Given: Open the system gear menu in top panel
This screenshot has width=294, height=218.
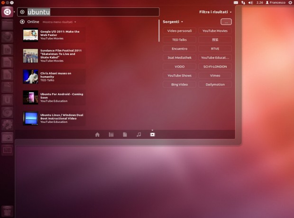Looking at the screenshot, I should (x=290, y=3).
